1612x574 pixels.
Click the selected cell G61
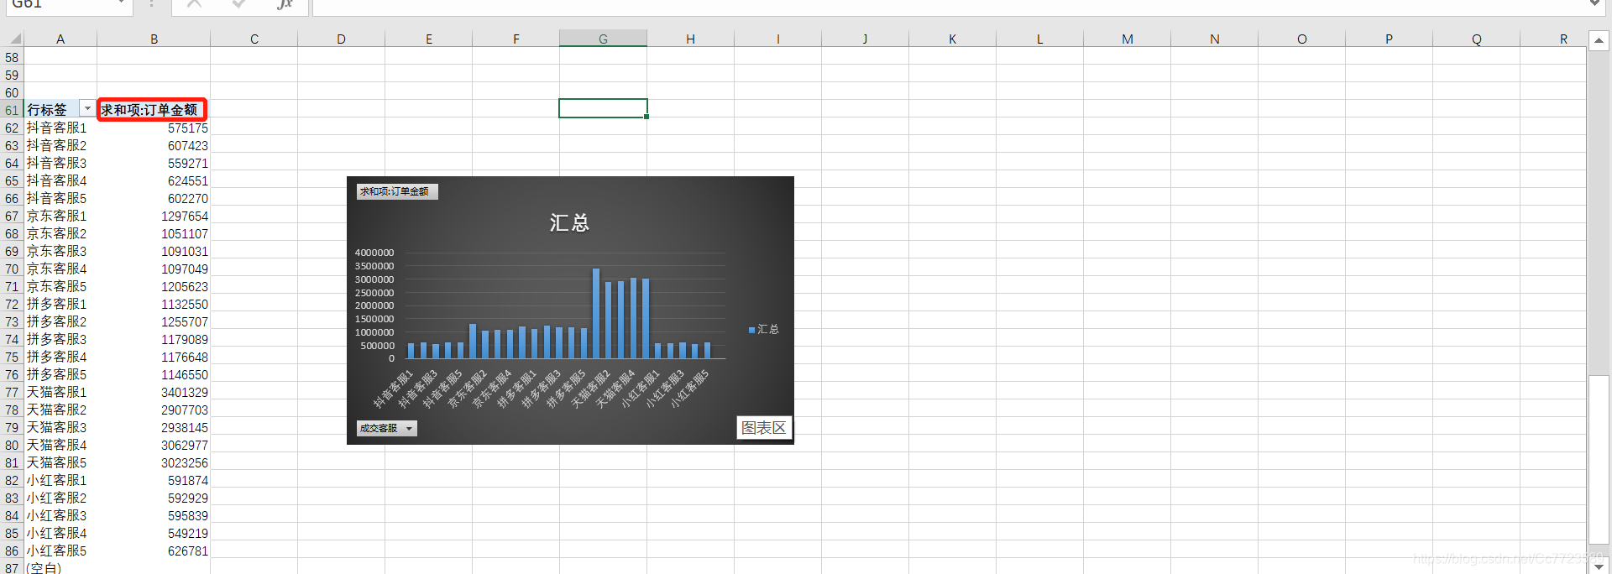pyautogui.click(x=603, y=108)
